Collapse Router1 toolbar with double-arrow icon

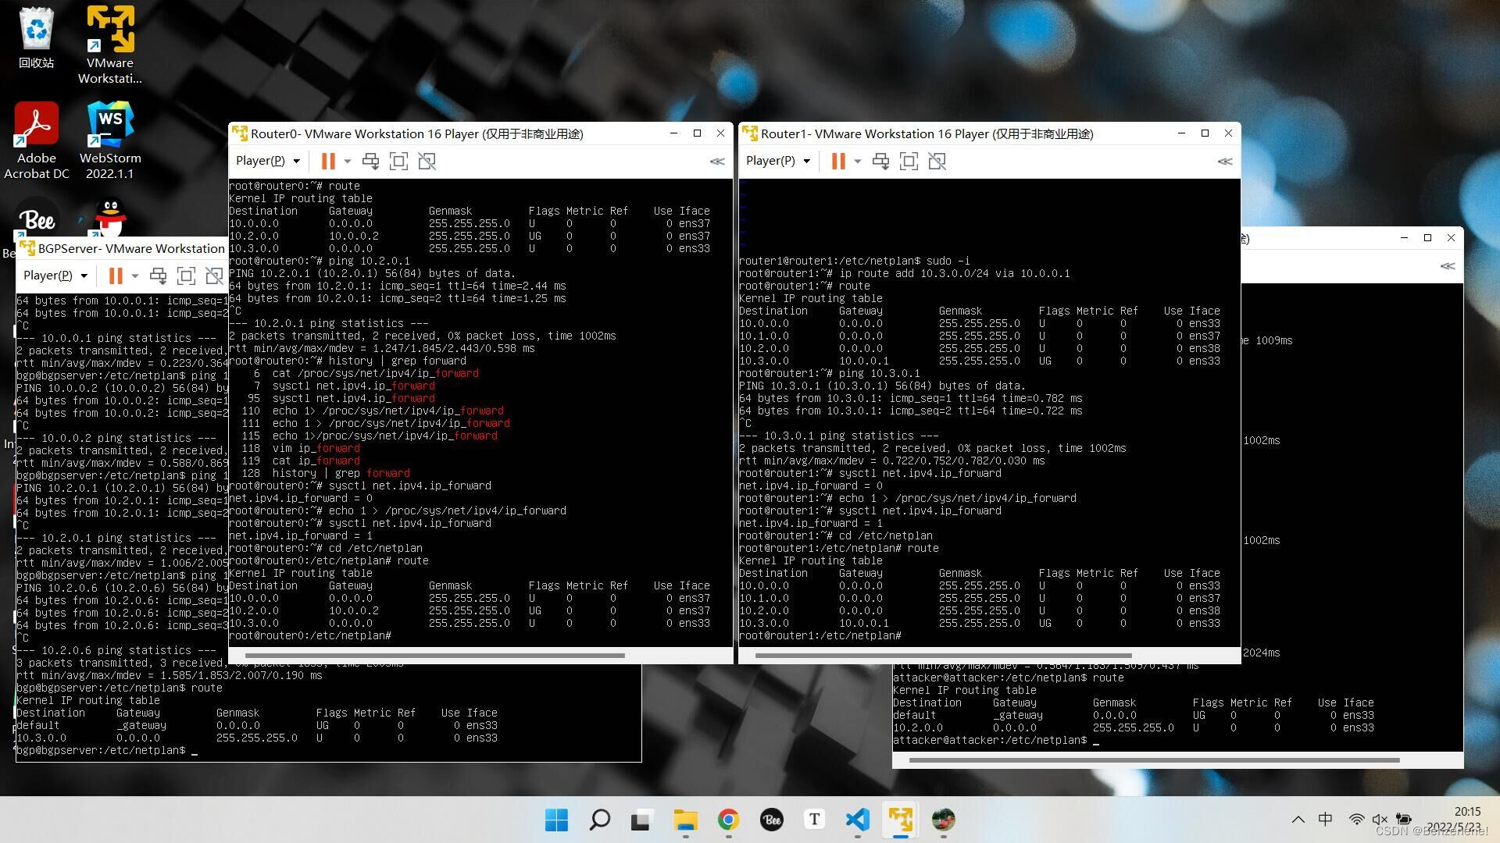point(1225,162)
